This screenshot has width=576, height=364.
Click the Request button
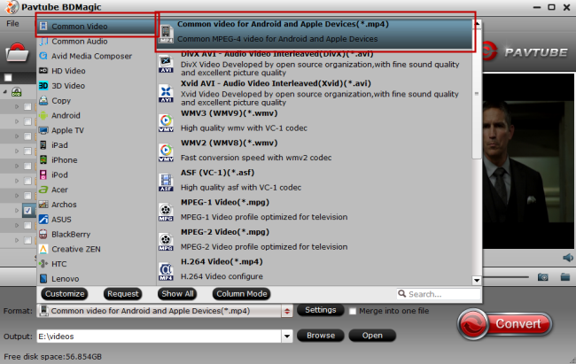point(122,294)
